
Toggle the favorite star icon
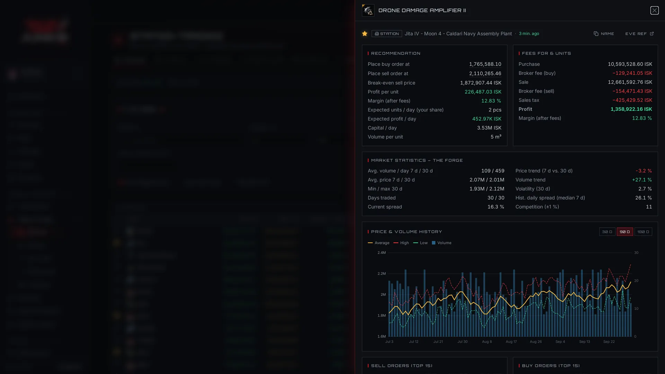pos(365,34)
